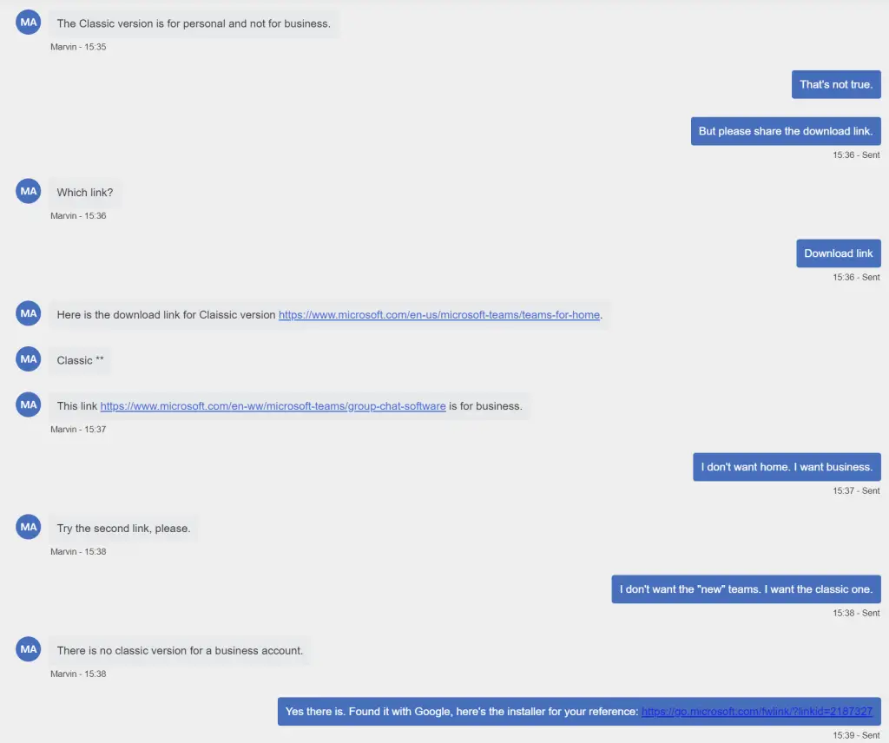Open the teams-for-home Microsoft link
This screenshot has height=743, width=889.
(x=438, y=315)
